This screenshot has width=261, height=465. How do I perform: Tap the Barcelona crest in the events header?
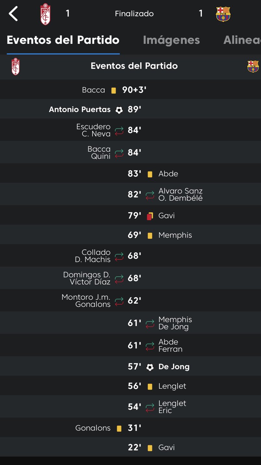pyautogui.click(x=253, y=66)
